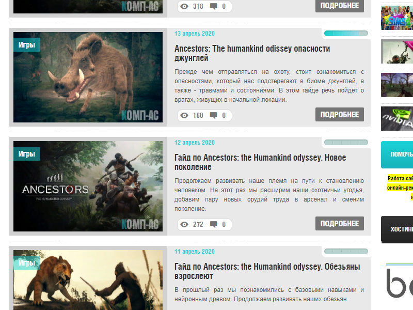This screenshot has width=413, height=310.
Task: Open the Ancestors logo thumbnail image
Action: pyautogui.click(x=88, y=186)
